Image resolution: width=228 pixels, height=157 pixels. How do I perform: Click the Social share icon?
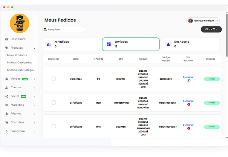(x=7, y=96)
